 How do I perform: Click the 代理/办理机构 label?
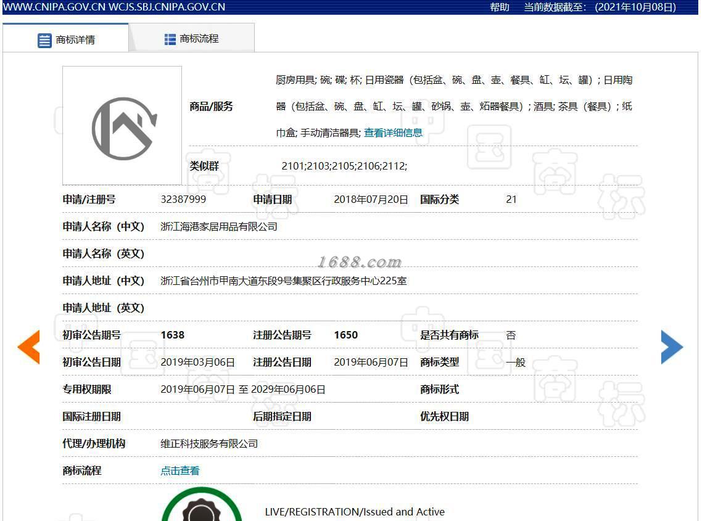[x=94, y=444]
